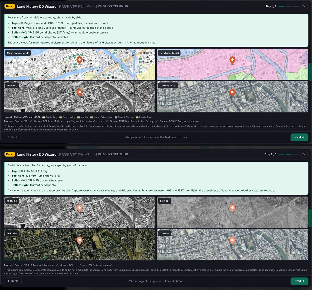Select the pin on the Current aerial map

pyautogui.click(x=232, y=93)
